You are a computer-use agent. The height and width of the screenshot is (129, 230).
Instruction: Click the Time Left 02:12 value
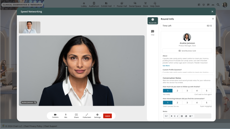(x=209, y=25)
